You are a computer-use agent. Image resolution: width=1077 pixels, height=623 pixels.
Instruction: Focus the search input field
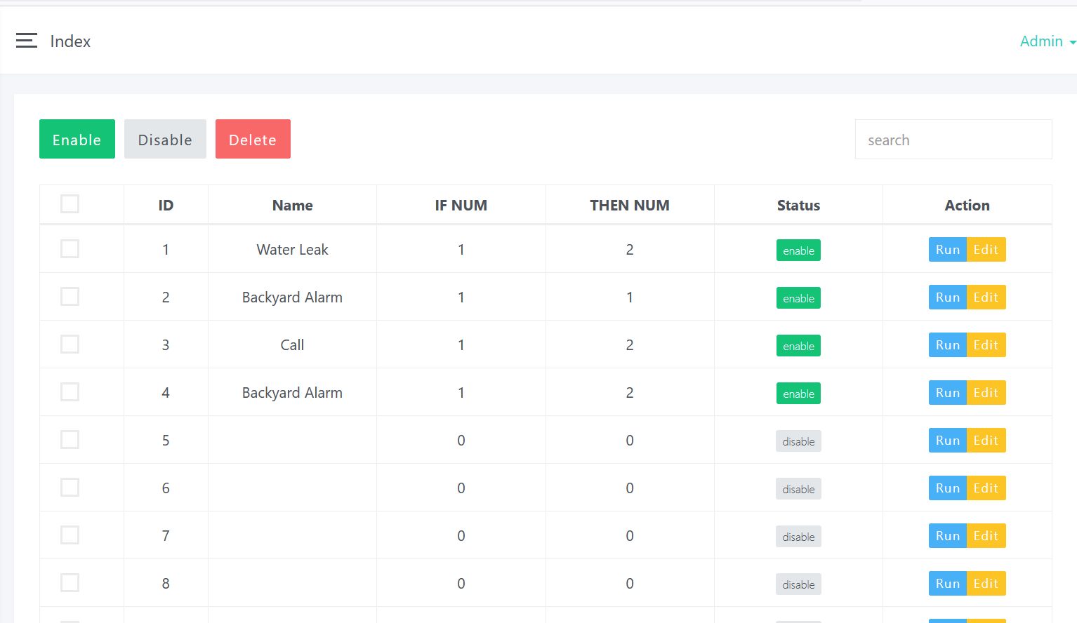pos(953,140)
